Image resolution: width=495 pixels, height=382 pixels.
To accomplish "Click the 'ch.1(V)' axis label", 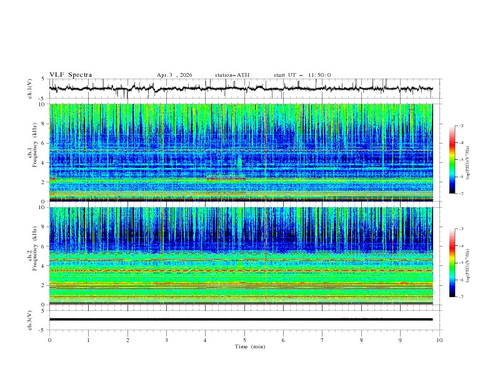I will 30,89.
